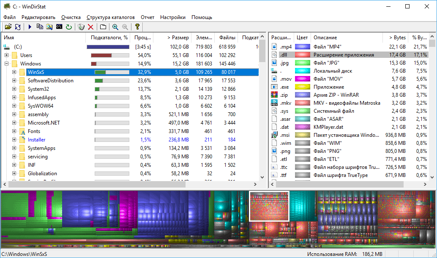Click the green Refresh selected icon
The height and width of the screenshot is (258, 437).
[68, 27]
